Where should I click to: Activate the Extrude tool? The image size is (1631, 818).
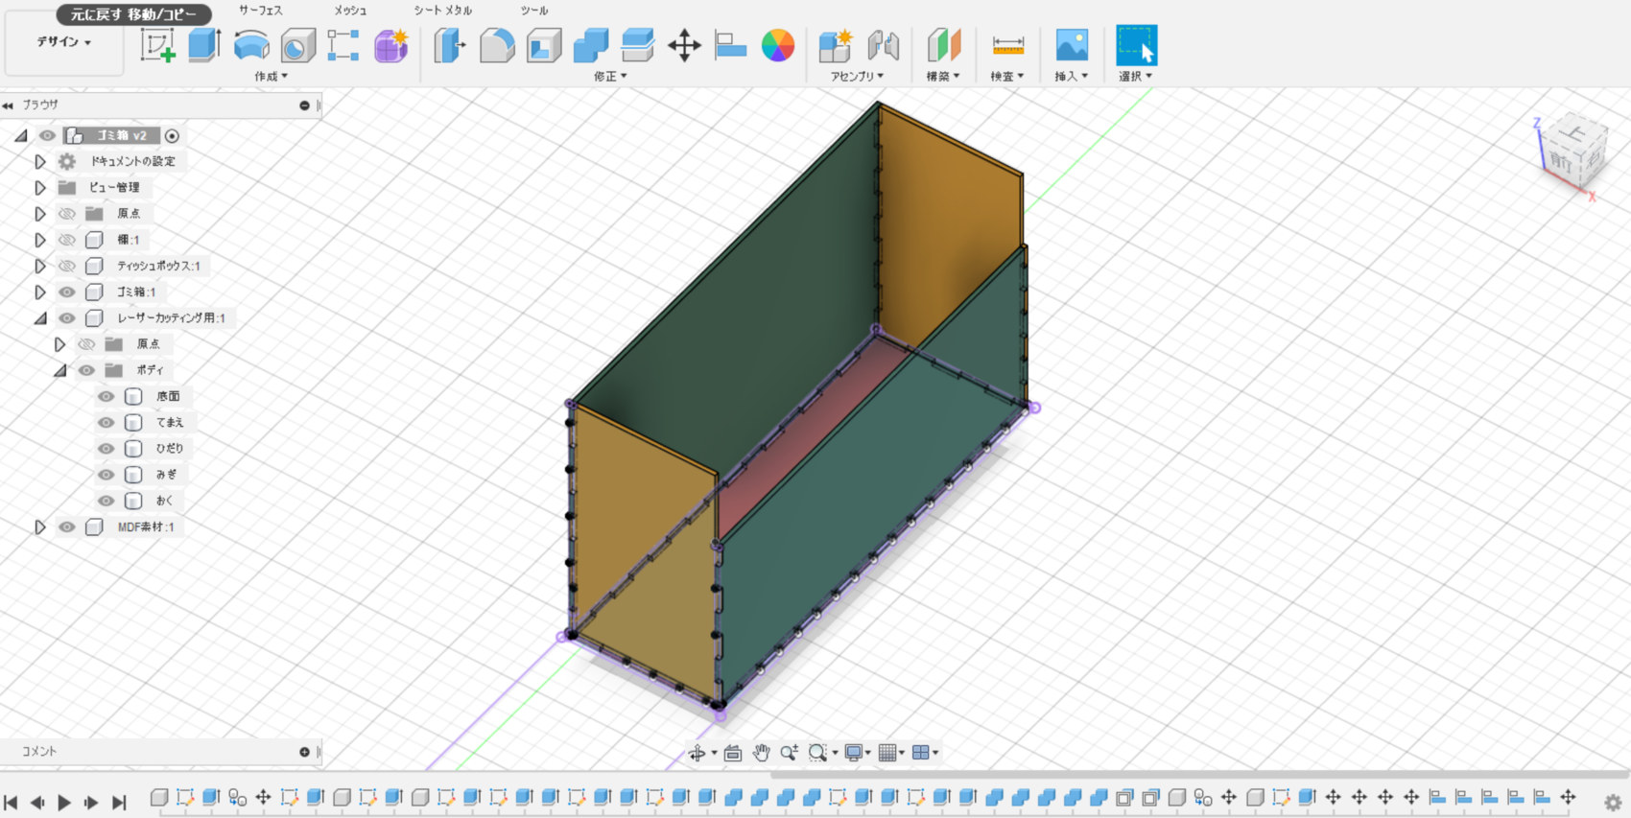point(204,45)
